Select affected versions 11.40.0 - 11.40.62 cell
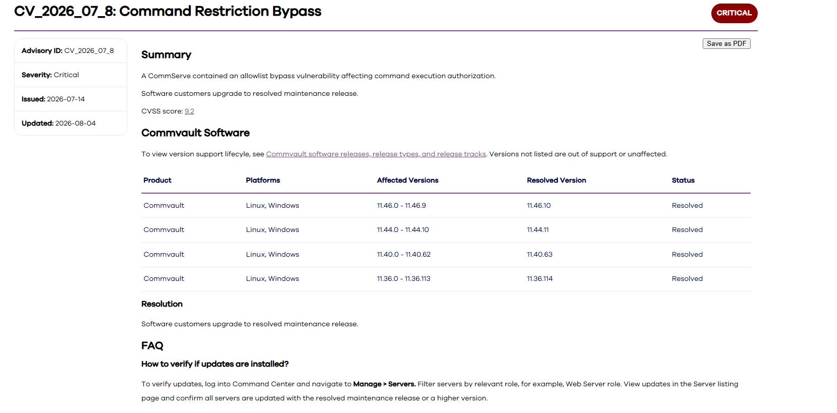This screenshot has width=837, height=413. [404, 255]
